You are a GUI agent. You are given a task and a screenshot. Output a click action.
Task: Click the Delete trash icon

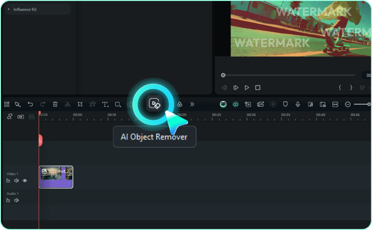55,104
